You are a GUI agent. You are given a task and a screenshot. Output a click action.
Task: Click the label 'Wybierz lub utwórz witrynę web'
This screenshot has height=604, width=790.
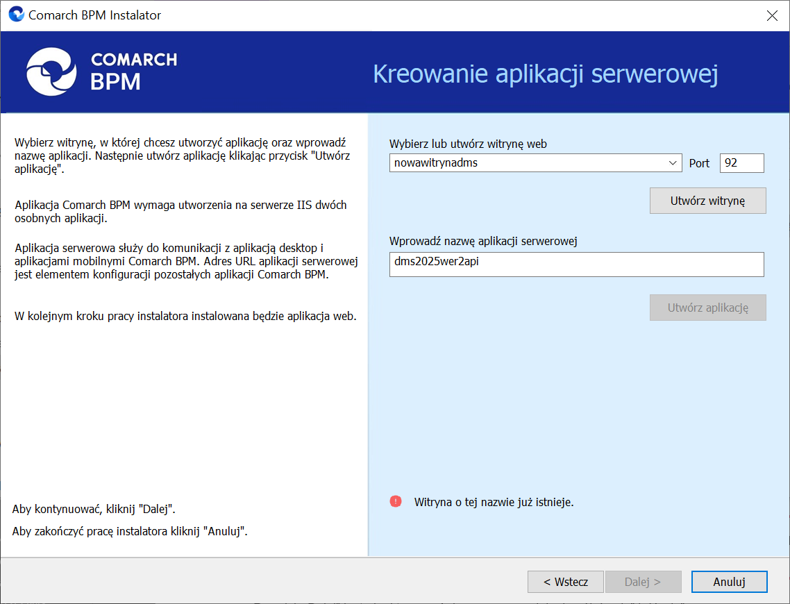tap(468, 144)
